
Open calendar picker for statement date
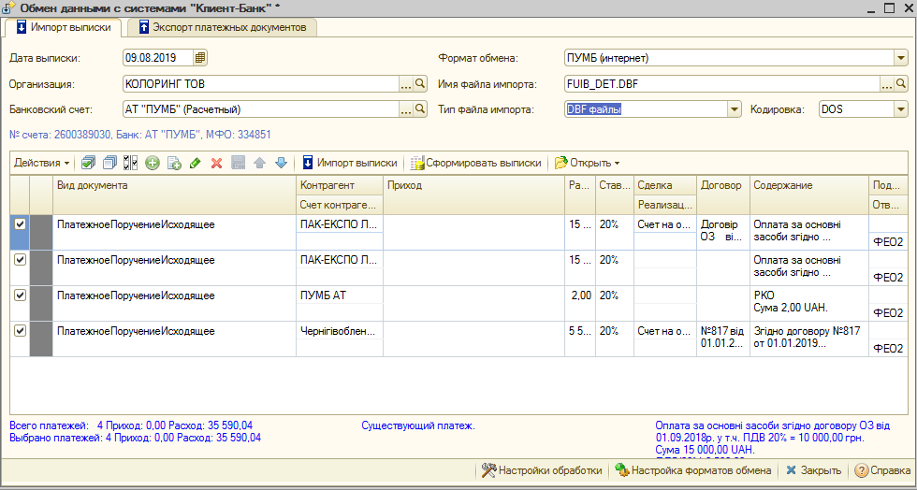click(200, 58)
